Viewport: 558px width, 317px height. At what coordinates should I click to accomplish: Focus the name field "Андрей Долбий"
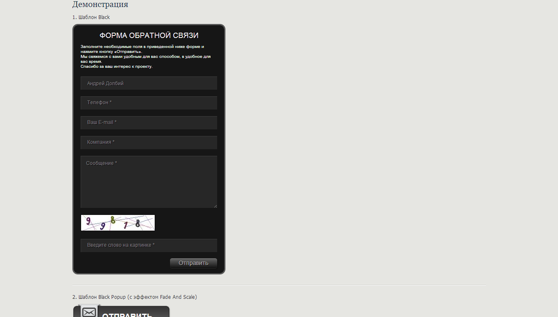(x=148, y=83)
